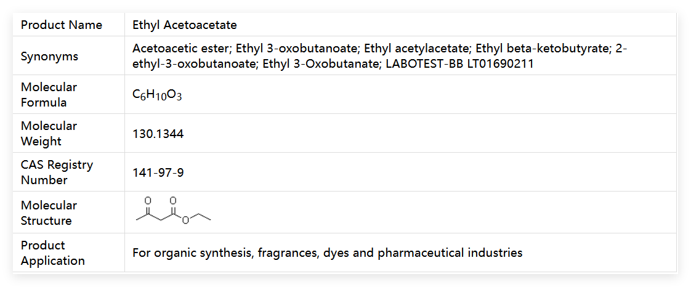Click the C6H10O3 formula value
This screenshot has height=287, width=691.
coord(157,95)
